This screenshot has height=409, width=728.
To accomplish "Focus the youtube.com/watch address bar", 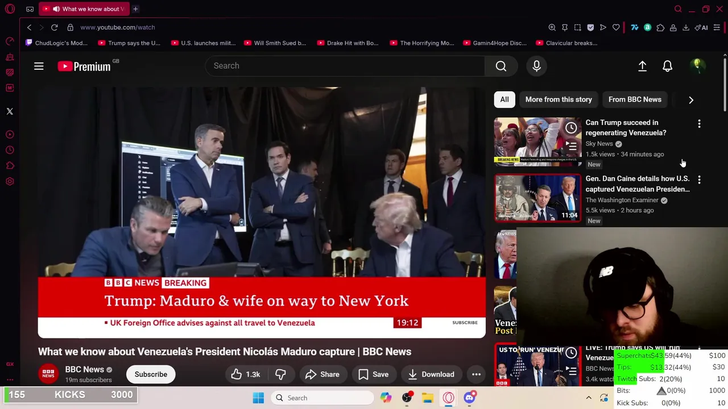I will [117, 27].
